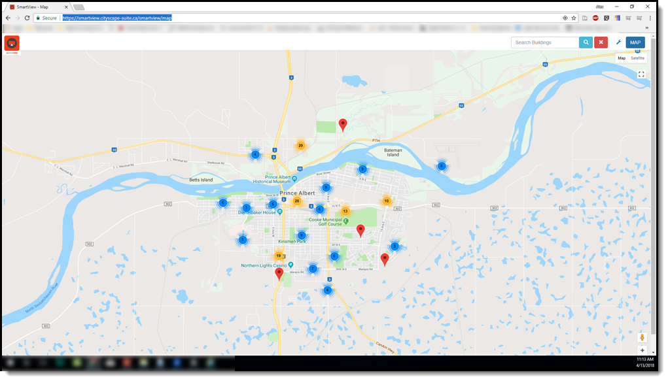Click the Kinsmen Park label
Image resolution: width=668 pixels, height=381 pixels.
pyautogui.click(x=292, y=241)
